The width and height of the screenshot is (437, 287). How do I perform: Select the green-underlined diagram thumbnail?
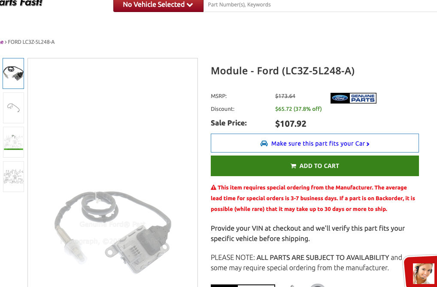[13, 142]
